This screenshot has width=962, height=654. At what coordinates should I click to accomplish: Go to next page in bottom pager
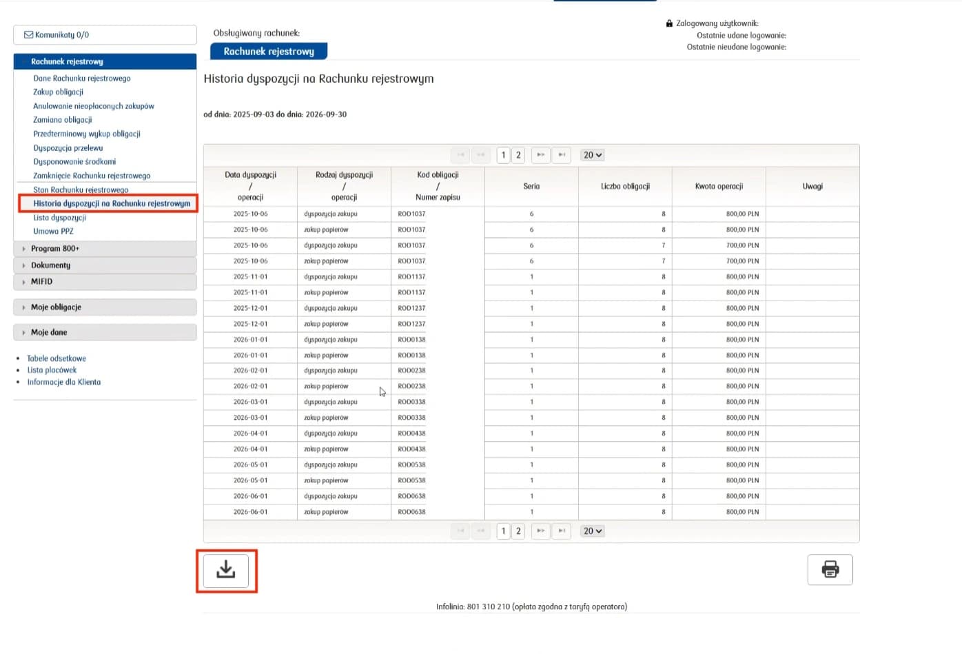[x=541, y=531]
